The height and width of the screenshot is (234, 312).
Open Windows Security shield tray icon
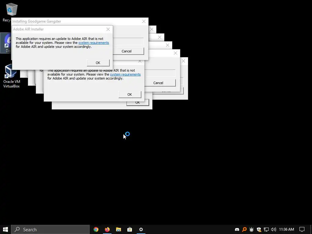259,229
